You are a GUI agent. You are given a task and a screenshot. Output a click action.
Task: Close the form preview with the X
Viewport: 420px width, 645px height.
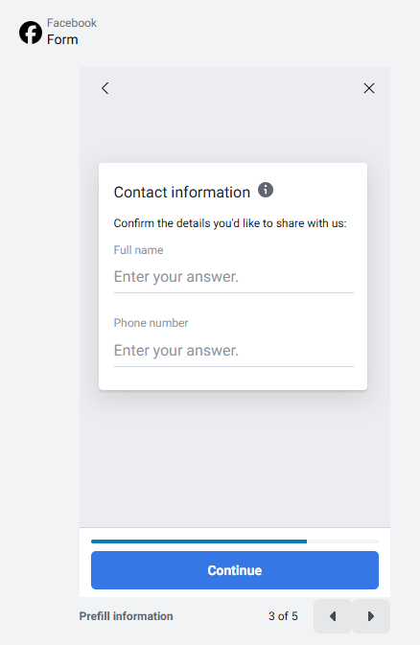[369, 88]
